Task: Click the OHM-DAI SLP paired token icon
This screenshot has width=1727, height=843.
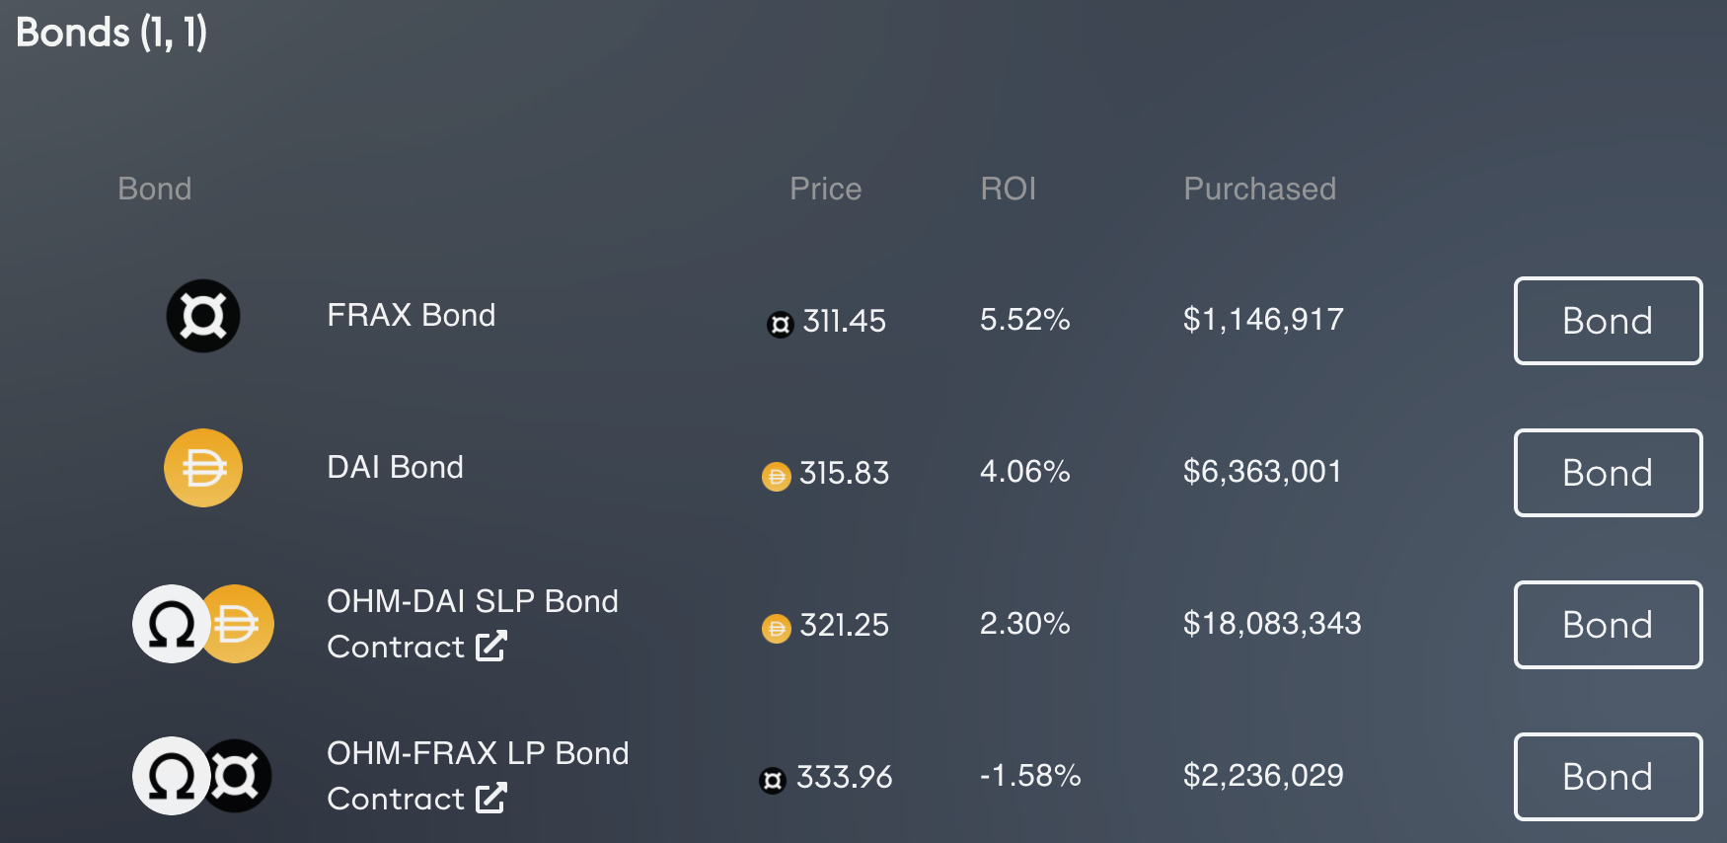Action: (203, 624)
